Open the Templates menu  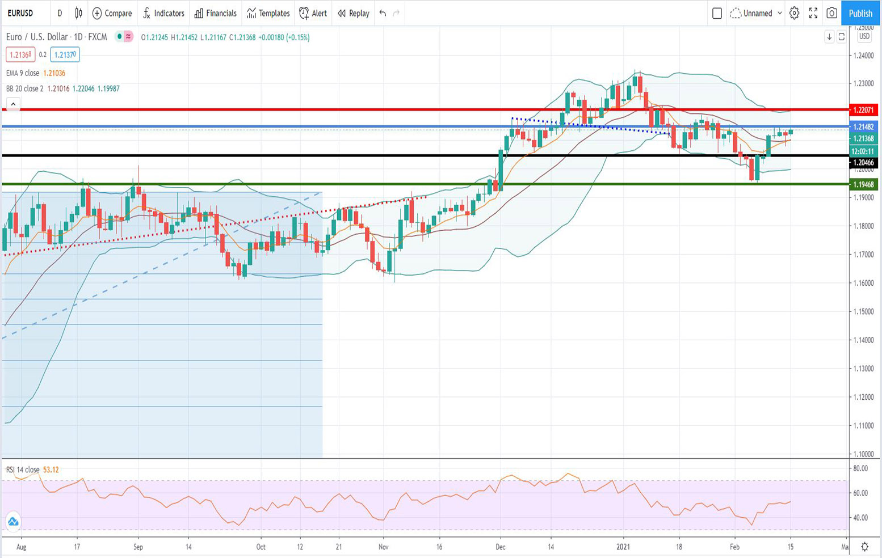coord(268,13)
